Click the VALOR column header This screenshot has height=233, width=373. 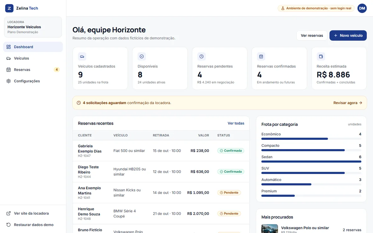click(x=204, y=135)
